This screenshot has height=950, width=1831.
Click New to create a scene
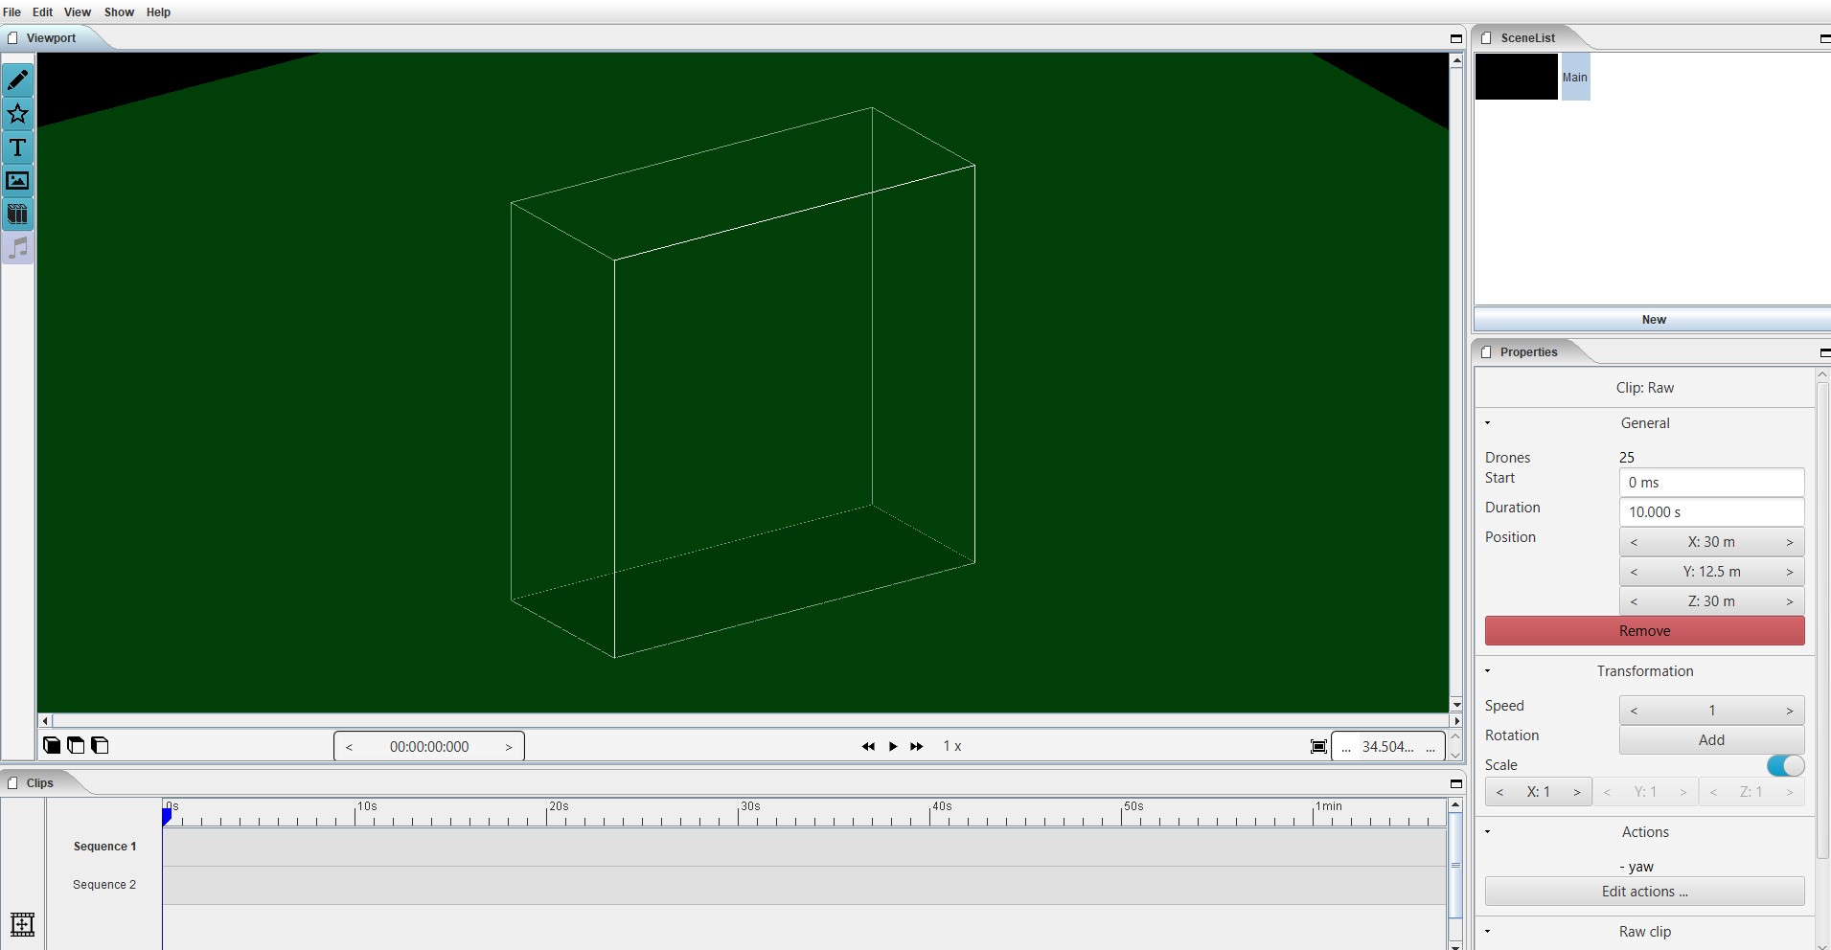1653,320
